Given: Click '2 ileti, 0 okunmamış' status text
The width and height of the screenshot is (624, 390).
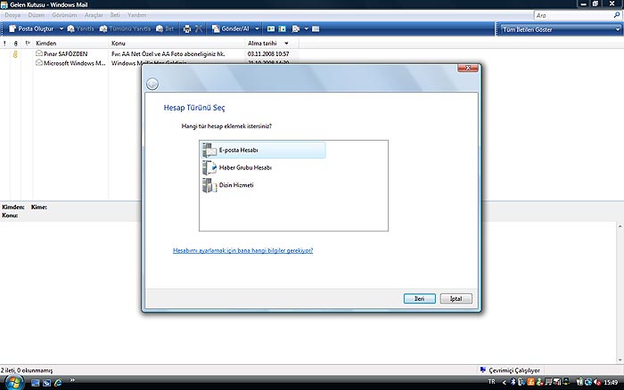Looking at the screenshot, I should coord(27,370).
